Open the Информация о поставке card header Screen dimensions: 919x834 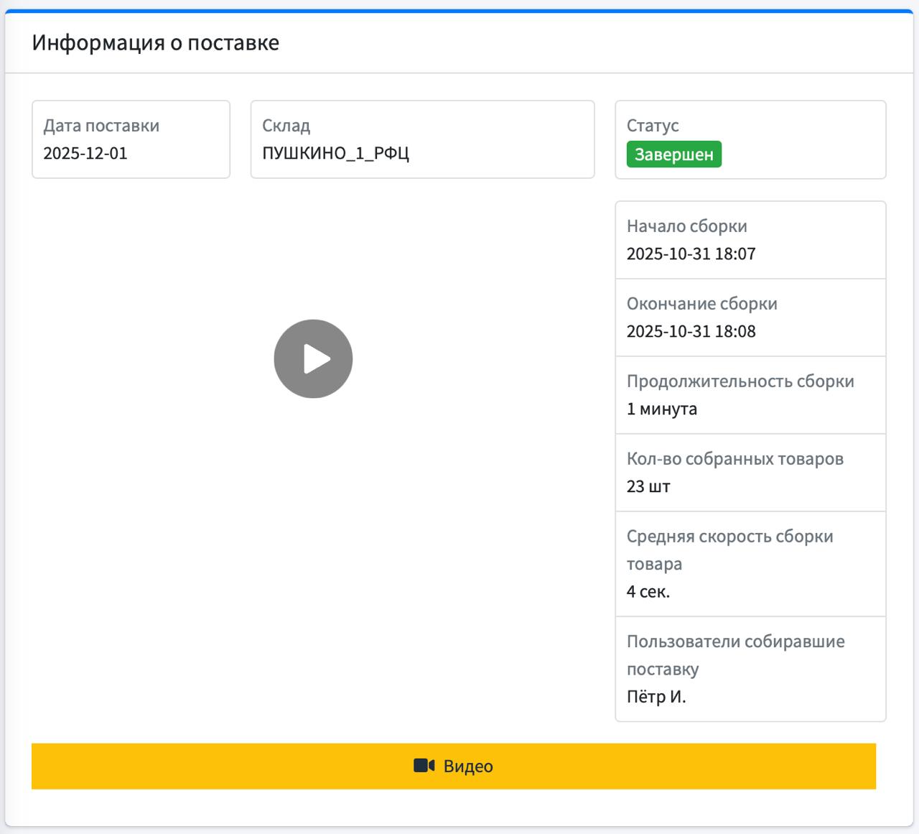155,42
